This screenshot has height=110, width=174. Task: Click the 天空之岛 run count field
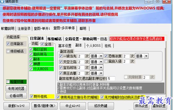81,62
